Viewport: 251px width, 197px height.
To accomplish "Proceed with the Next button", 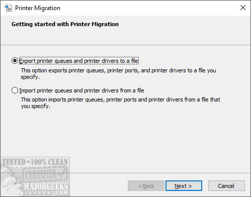I will click(x=184, y=186).
